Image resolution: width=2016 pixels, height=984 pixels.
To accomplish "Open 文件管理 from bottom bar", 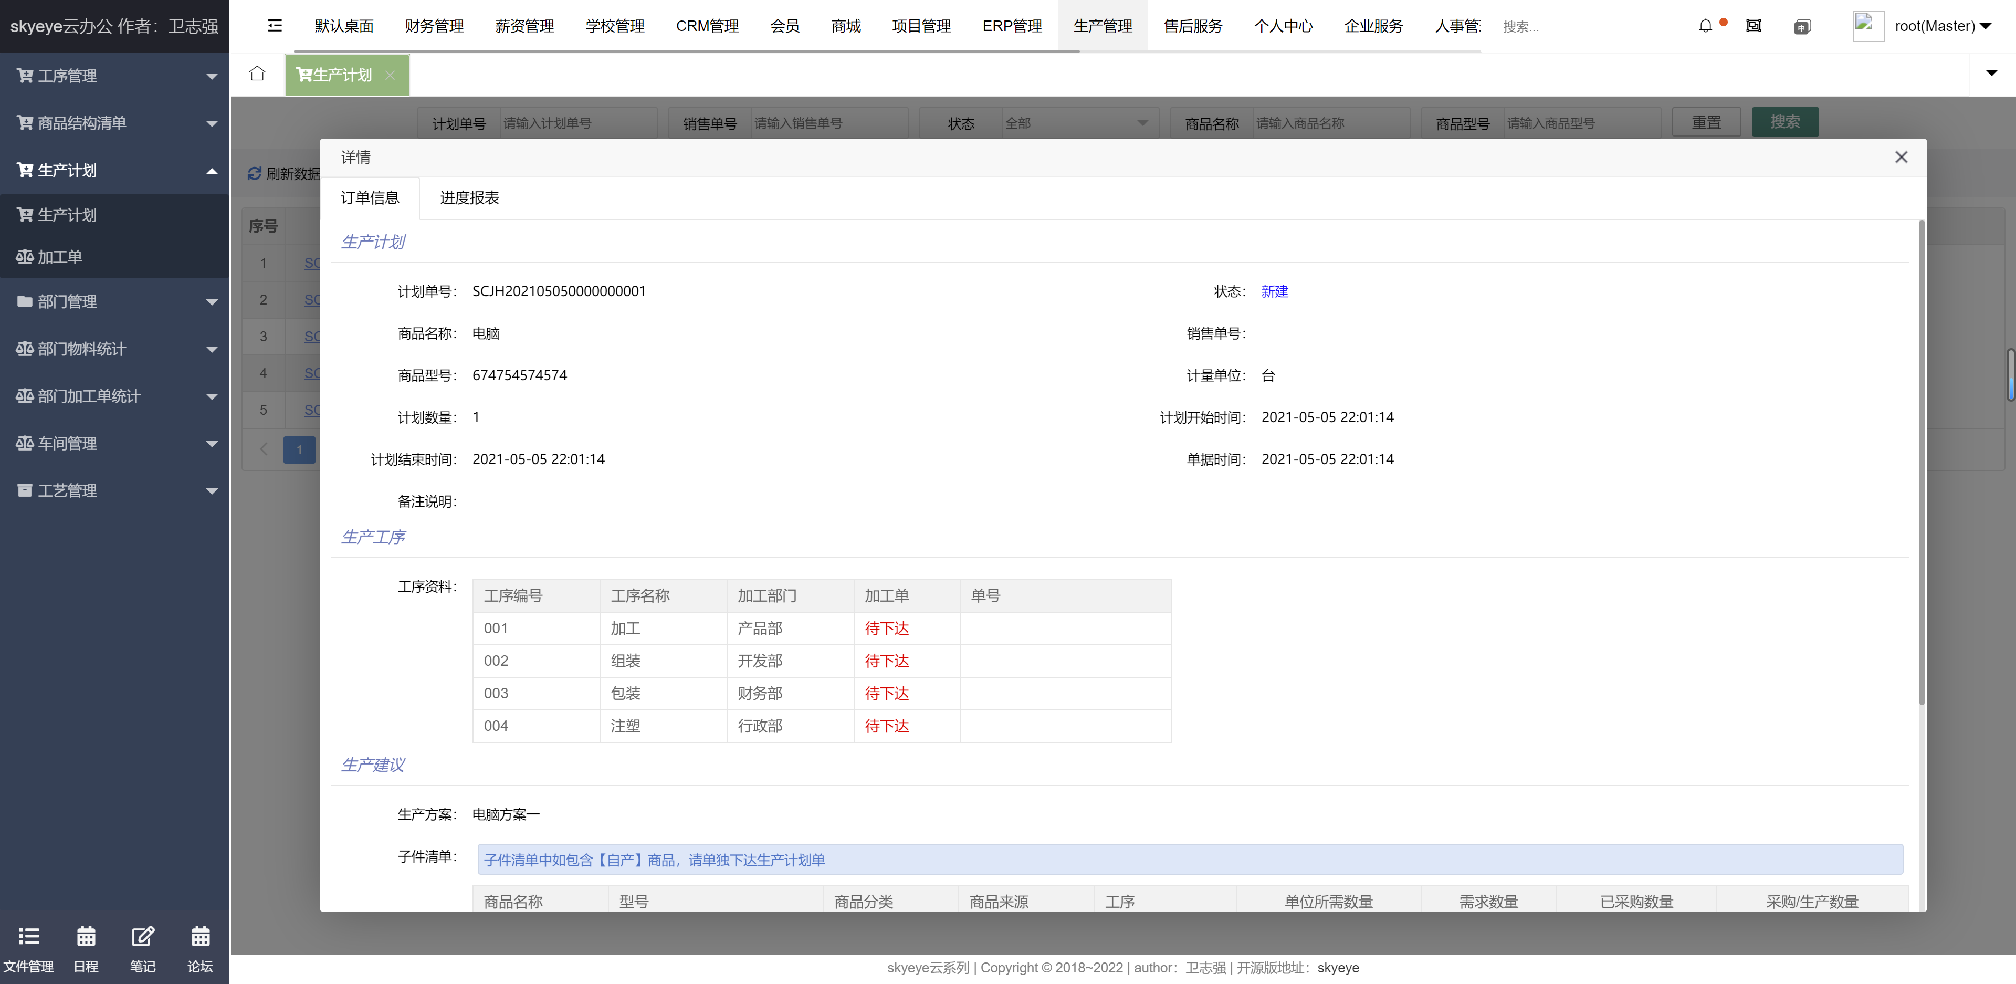I will click(x=29, y=949).
